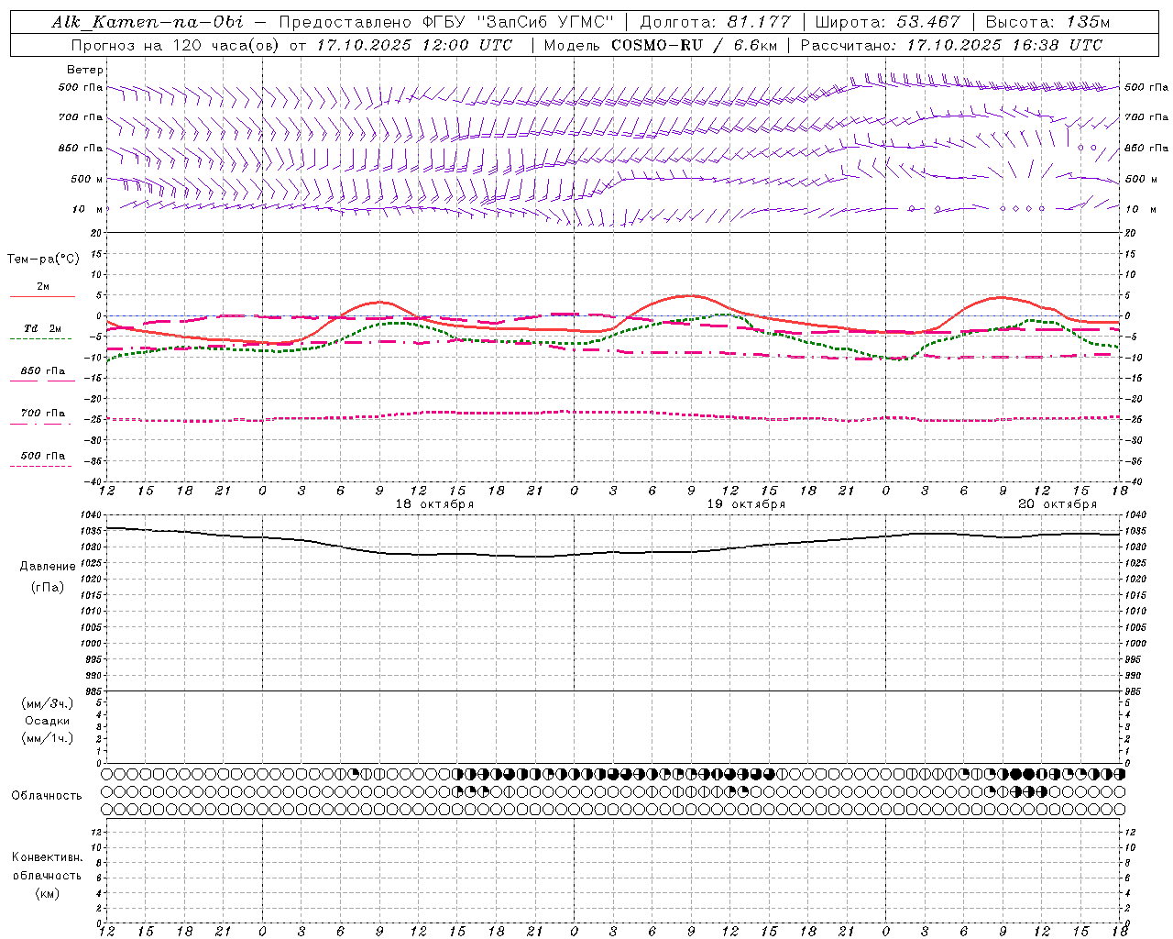Click the model name COSMO-RU / 6.6км

[695, 45]
